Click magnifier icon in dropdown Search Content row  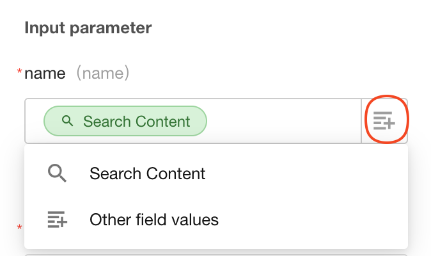pyautogui.click(x=58, y=173)
